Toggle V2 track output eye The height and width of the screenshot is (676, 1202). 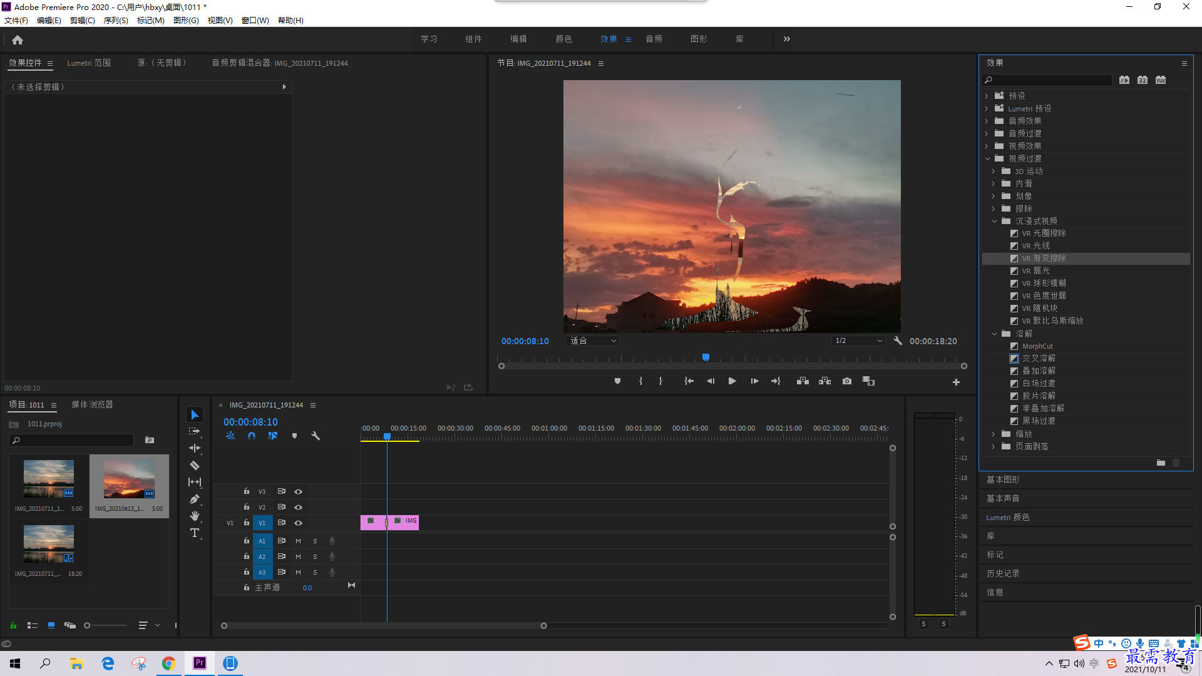[x=299, y=507]
